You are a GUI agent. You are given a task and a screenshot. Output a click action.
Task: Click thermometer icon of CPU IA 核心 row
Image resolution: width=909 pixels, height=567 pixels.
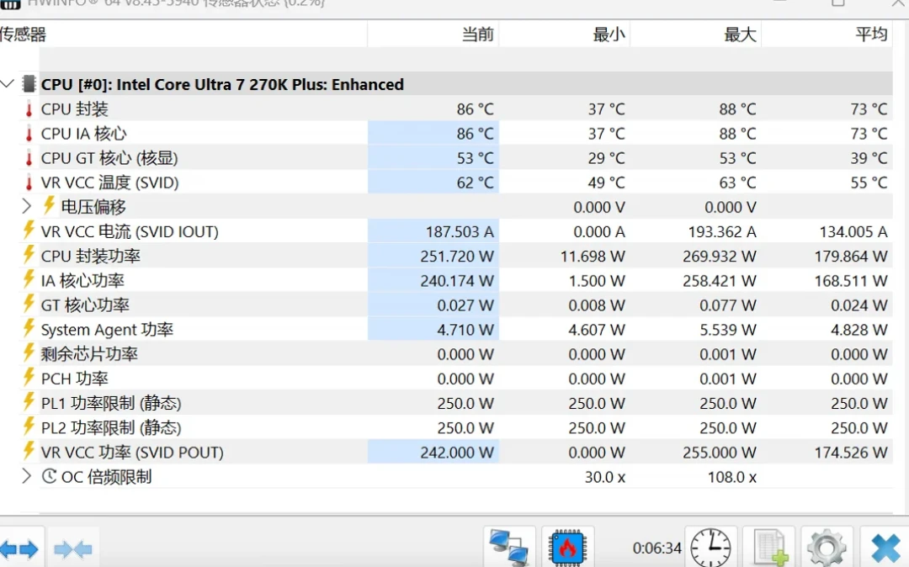tap(29, 133)
